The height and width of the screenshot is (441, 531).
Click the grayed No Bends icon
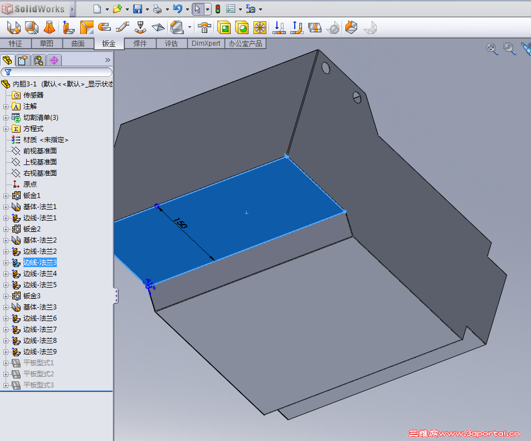pyautogui.click(x=333, y=28)
